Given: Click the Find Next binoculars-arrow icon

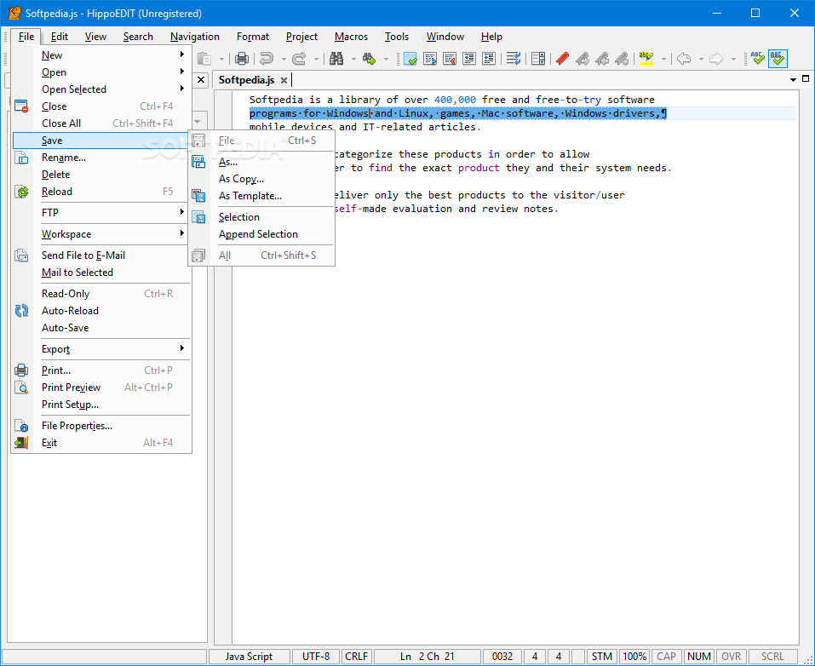Looking at the screenshot, I should point(369,59).
